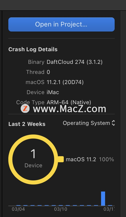Click the 1 Device count in chart center
Image resolution: width=126 pixels, height=217 pixels.
pyautogui.click(x=33, y=158)
